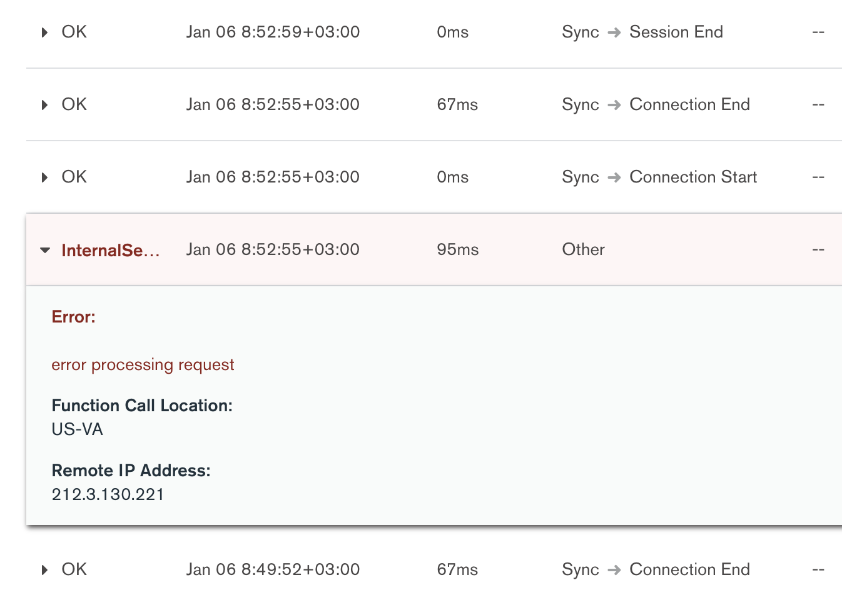
Task: Click the Connection Start event label
Action: click(693, 177)
